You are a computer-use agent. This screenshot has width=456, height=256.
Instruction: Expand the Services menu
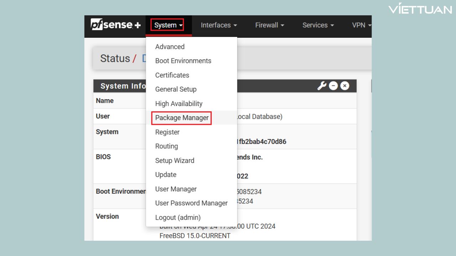coord(318,25)
